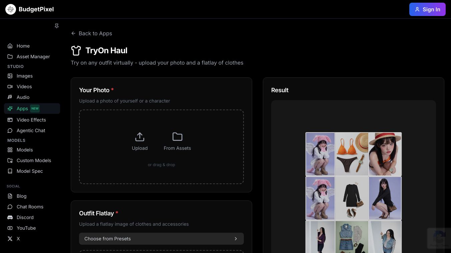Open Model Spec from the sidebar

pos(30,171)
